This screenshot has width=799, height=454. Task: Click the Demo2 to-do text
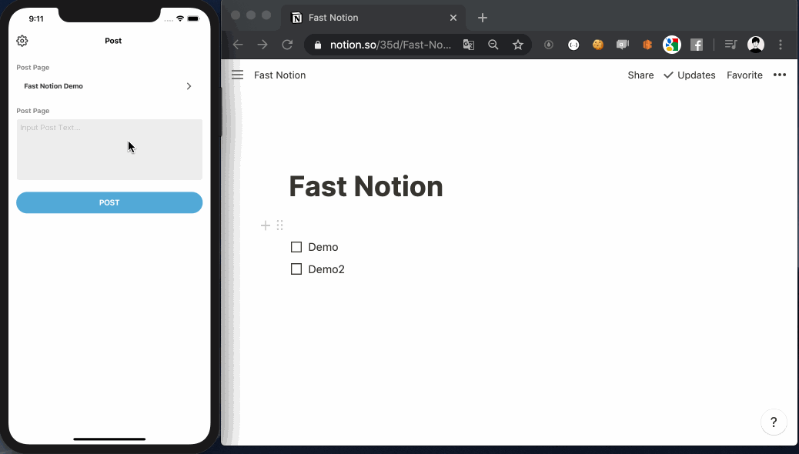click(326, 269)
